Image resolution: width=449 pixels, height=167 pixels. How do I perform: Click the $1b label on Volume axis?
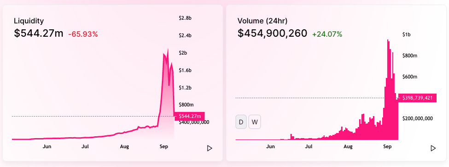406,35
